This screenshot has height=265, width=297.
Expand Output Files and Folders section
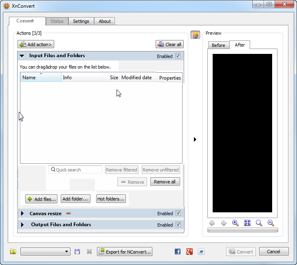point(22,225)
